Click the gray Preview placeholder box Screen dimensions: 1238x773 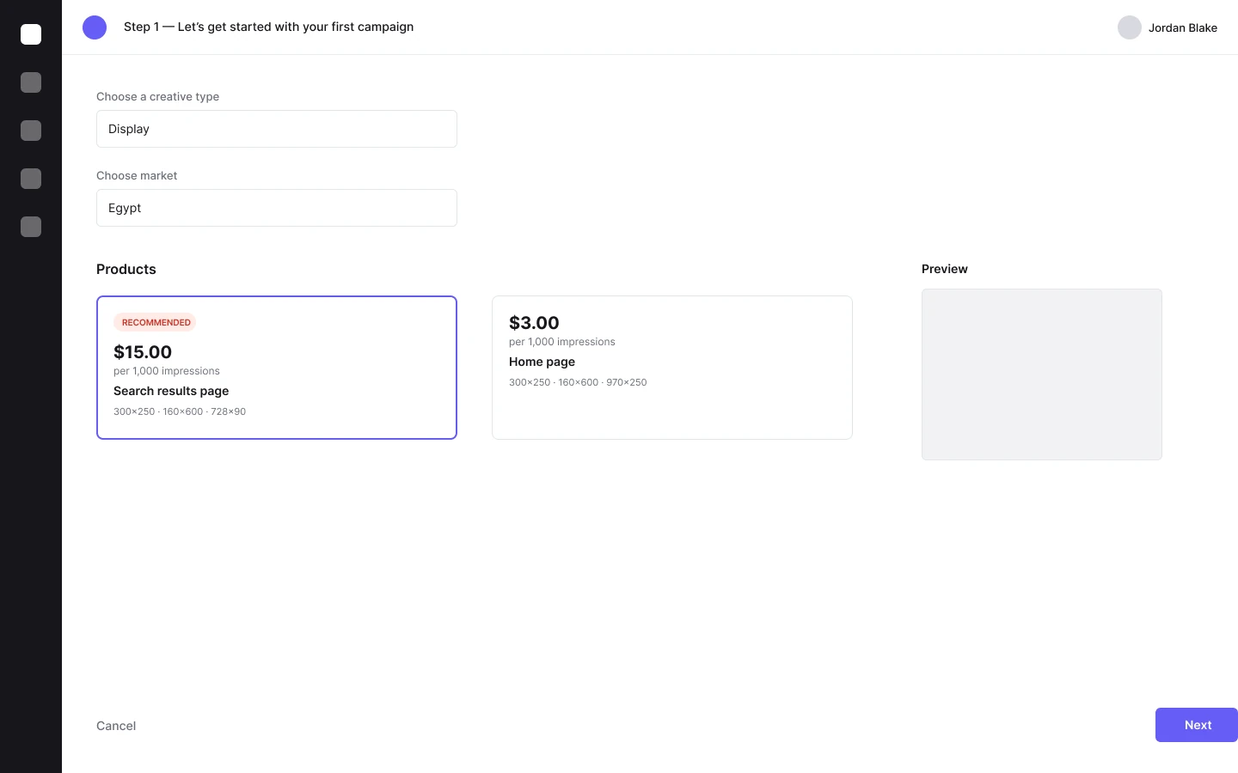point(1042,374)
